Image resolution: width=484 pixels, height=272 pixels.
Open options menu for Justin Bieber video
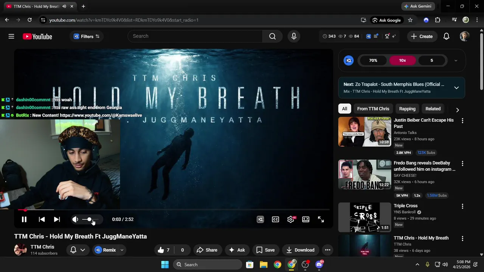pyautogui.click(x=462, y=121)
